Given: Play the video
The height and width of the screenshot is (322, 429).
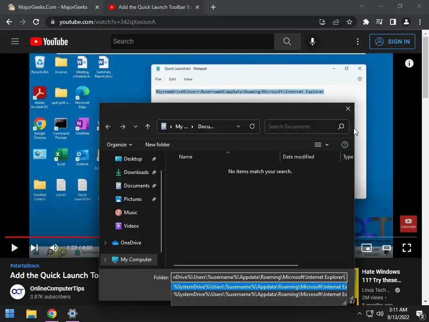Looking at the screenshot, I should (x=15, y=248).
